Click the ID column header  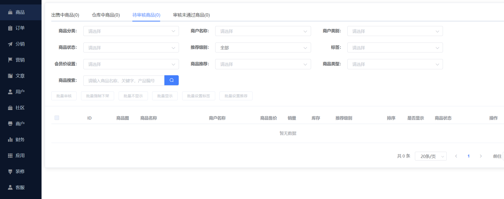pyautogui.click(x=89, y=118)
